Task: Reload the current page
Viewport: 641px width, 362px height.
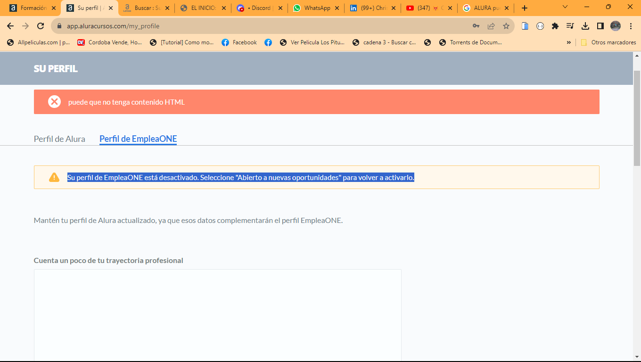Action: tap(41, 26)
